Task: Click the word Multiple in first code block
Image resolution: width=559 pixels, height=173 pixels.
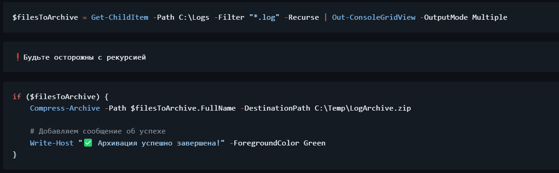Action: point(490,17)
